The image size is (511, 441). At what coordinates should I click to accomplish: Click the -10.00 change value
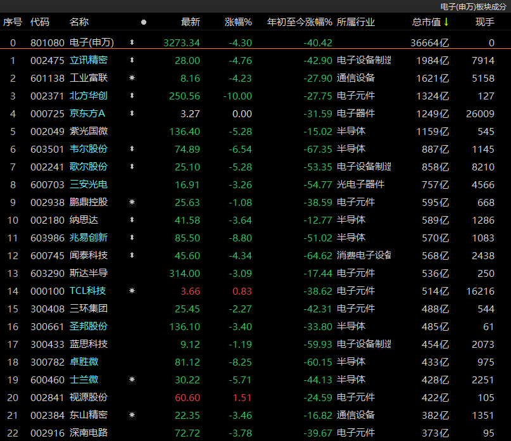click(x=237, y=96)
